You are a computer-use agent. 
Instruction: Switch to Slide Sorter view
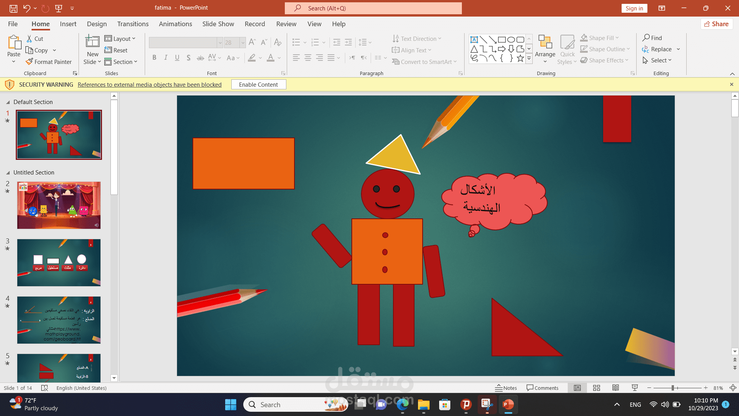pyautogui.click(x=597, y=388)
